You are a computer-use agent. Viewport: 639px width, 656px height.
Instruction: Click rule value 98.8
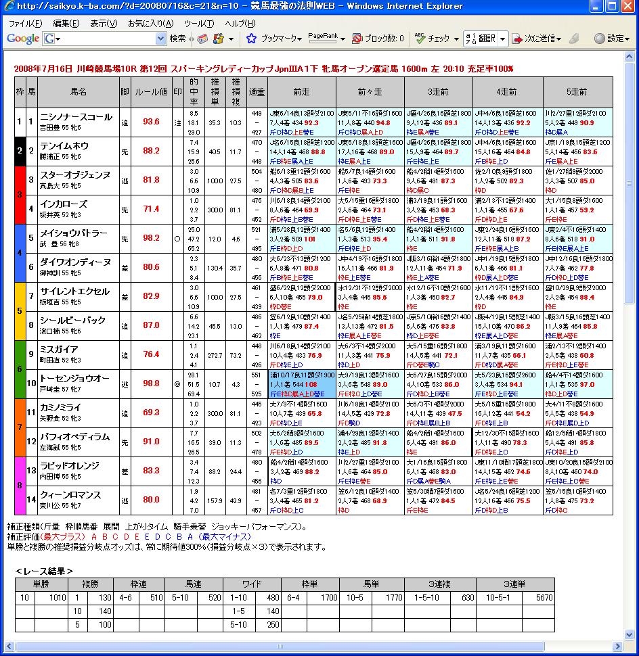[x=151, y=383]
